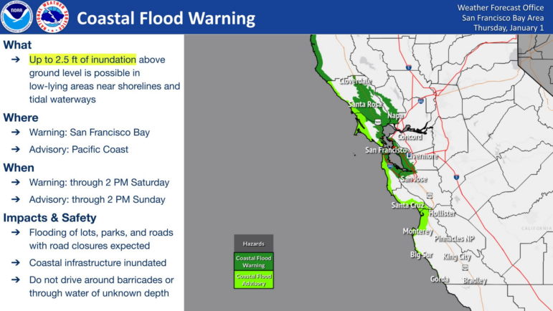553x311 pixels.
Task: Click the Pinnacles NP map label
Action: tap(454, 238)
